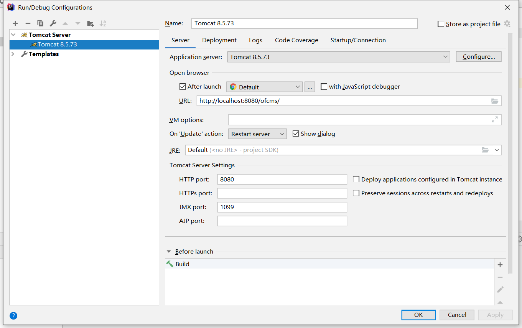
Task: Click into the URL text field
Action: 343,101
